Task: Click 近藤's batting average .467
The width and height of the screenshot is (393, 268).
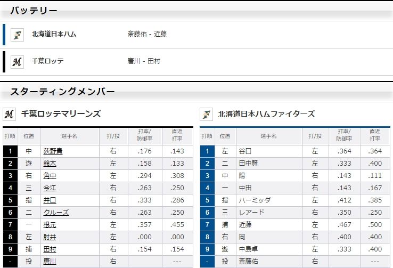Action: click(x=345, y=225)
